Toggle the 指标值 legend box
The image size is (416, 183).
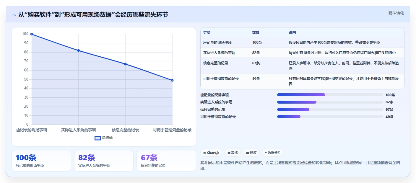point(97,138)
